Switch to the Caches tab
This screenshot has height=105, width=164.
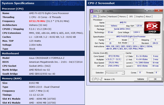[103, 16]
